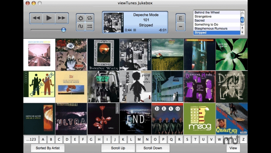The height and width of the screenshot is (153, 271).
Task: Jump to letter F
Action: point(83,140)
